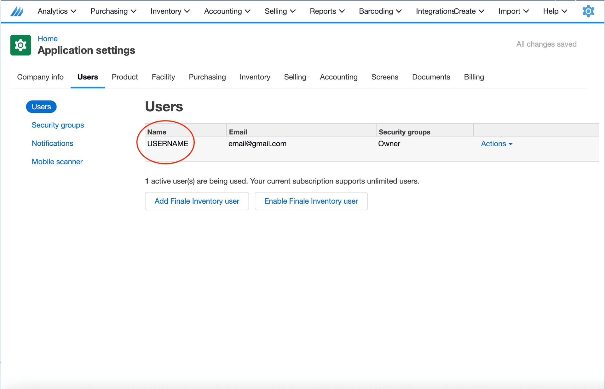Click the green Application settings gear icon

click(x=20, y=45)
